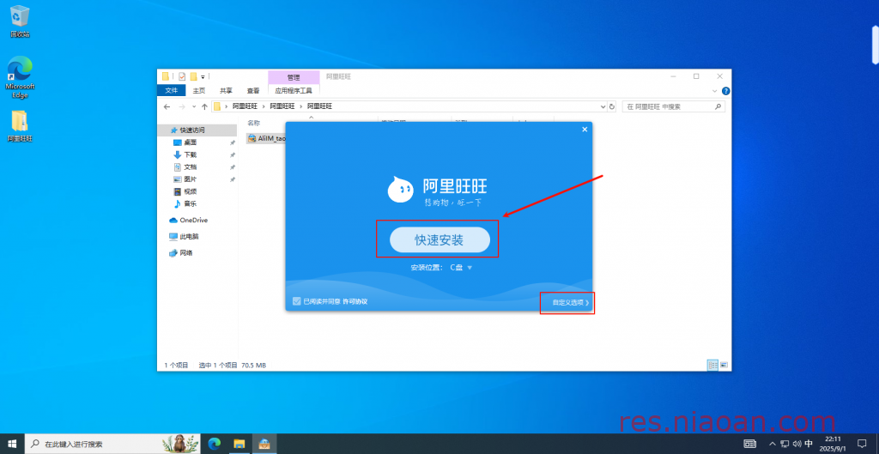Image resolution: width=879 pixels, height=454 pixels.
Task: Select OneDrive in navigation pane
Action: pos(193,221)
